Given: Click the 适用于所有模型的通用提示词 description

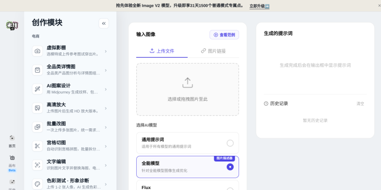Looking at the screenshot, I should (166, 147).
